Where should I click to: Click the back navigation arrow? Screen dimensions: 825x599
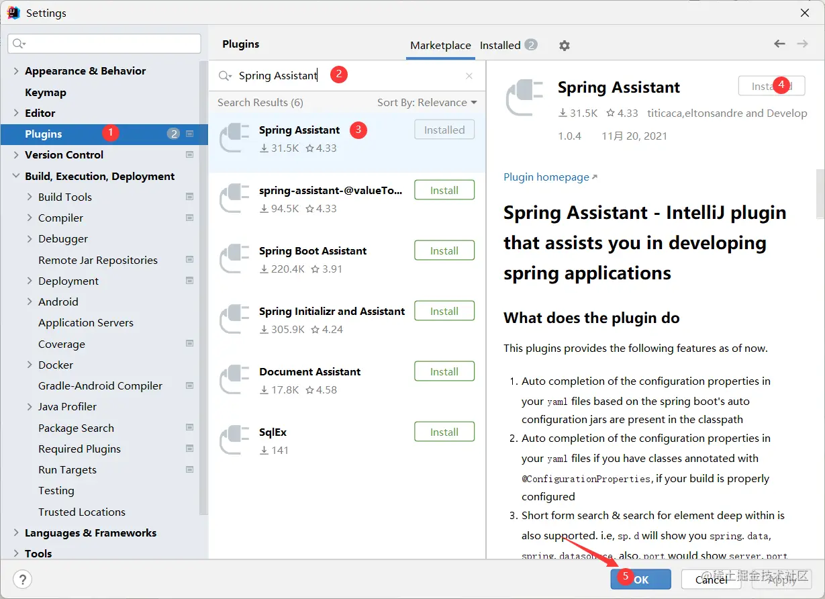click(779, 44)
